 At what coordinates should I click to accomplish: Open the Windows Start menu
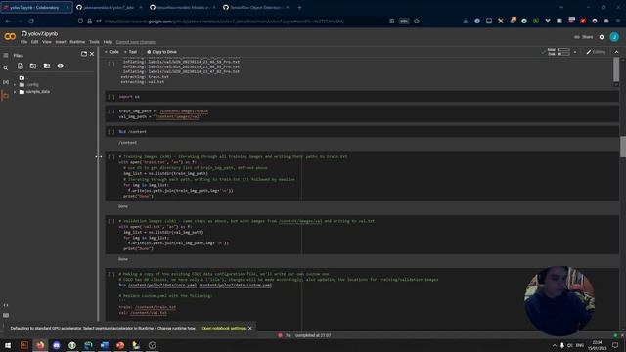(x=8, y=345)
